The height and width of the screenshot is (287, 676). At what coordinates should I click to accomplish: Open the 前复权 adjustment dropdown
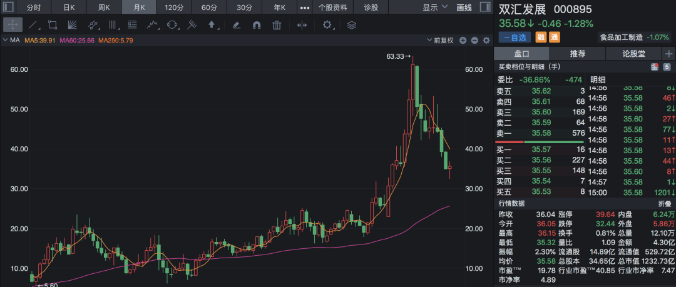point(441,41)
